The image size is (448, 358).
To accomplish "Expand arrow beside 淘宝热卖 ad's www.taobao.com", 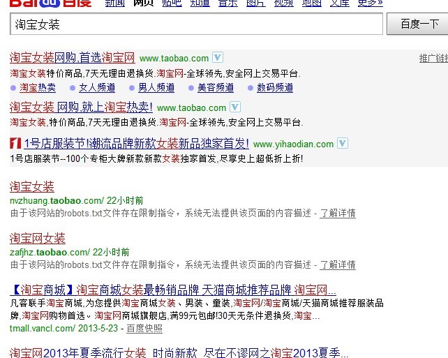I will click(x=235, y=107).
